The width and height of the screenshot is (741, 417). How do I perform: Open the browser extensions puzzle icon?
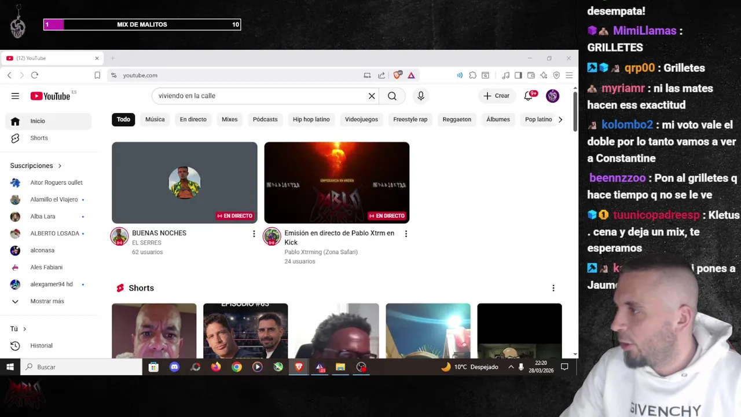tap(473, 75)
